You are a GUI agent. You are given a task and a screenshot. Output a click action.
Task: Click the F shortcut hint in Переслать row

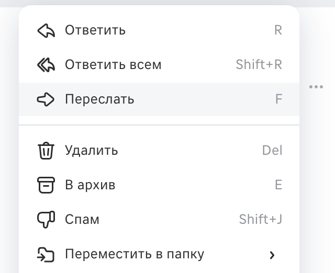[279, 99]
